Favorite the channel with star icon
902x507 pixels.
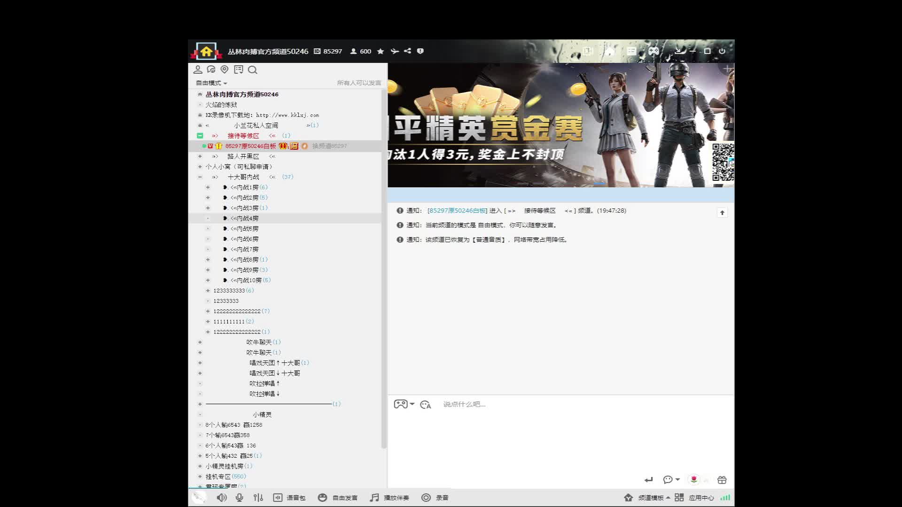[x=381, y=51]
